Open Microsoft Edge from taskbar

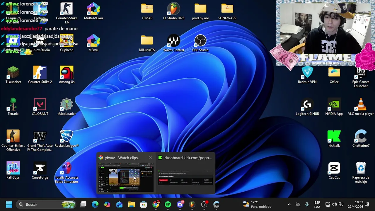pyautogui.click(x=95, y=205)
